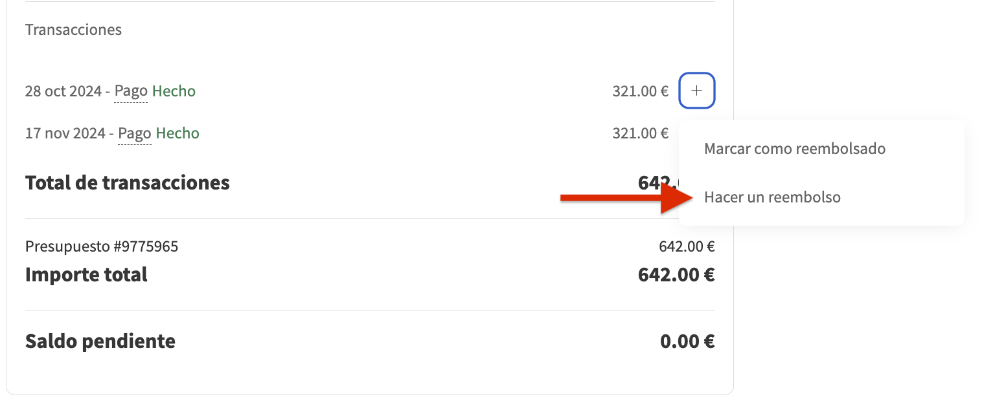This screenshot has width=995, height=401.
Task: Select 'Marcar como reembolsado' in the menu
Action: coord(795,148)
